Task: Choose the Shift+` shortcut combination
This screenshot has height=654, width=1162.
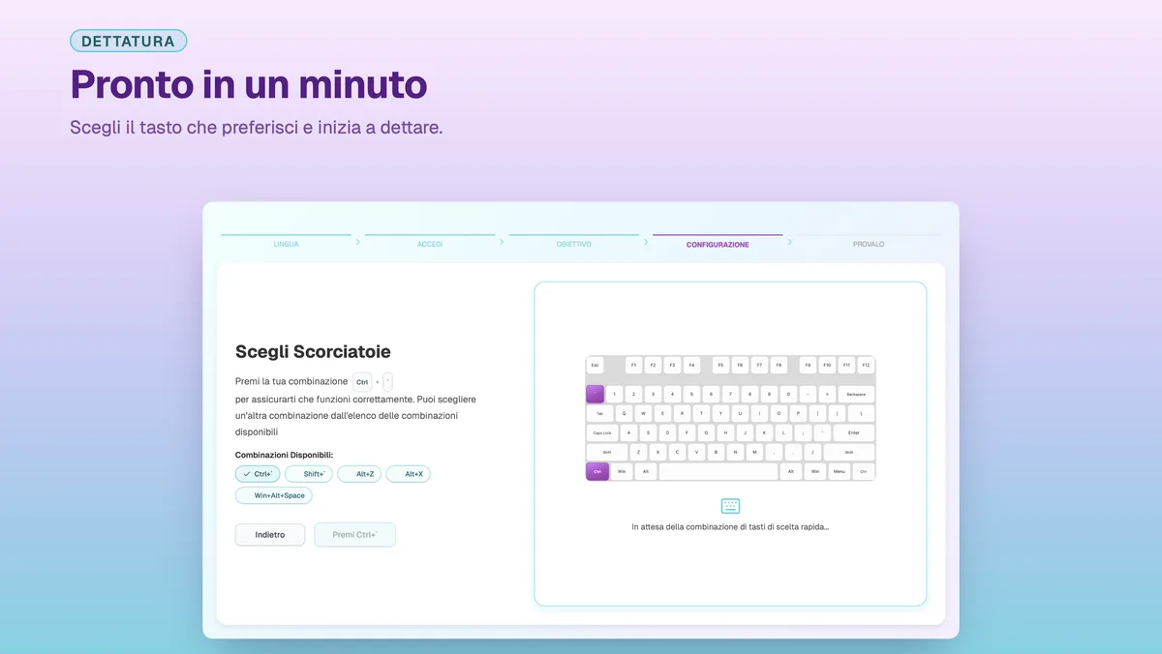Action: pos(309,474)
